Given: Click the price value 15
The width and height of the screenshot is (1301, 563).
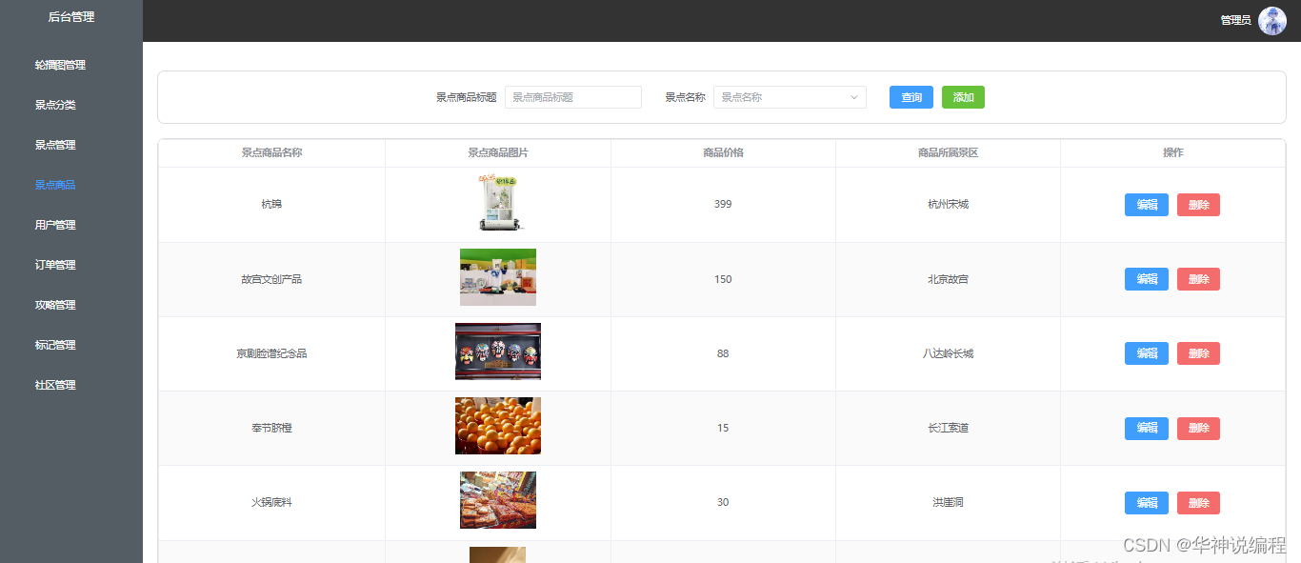Looking at the screenshot, I should [723, 428].
